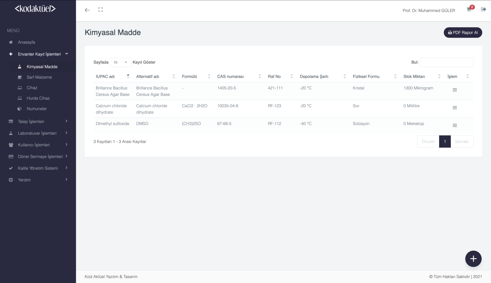Select Sarf Malzeme in sidebar
Image resolution: width=491 pixels, height=283 pixels.
point(39,77)
